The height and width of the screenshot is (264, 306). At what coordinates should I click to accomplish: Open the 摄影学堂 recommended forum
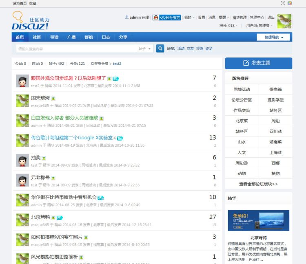pos(275,100)
